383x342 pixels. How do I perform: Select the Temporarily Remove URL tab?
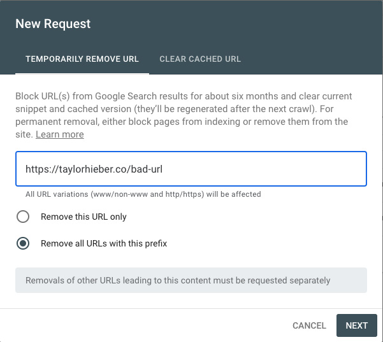pyautogui.click(x=82, y=59)
